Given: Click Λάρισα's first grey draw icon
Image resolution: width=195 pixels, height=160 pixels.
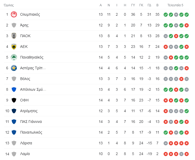Looking at the screenshot, I should (166, 143).
